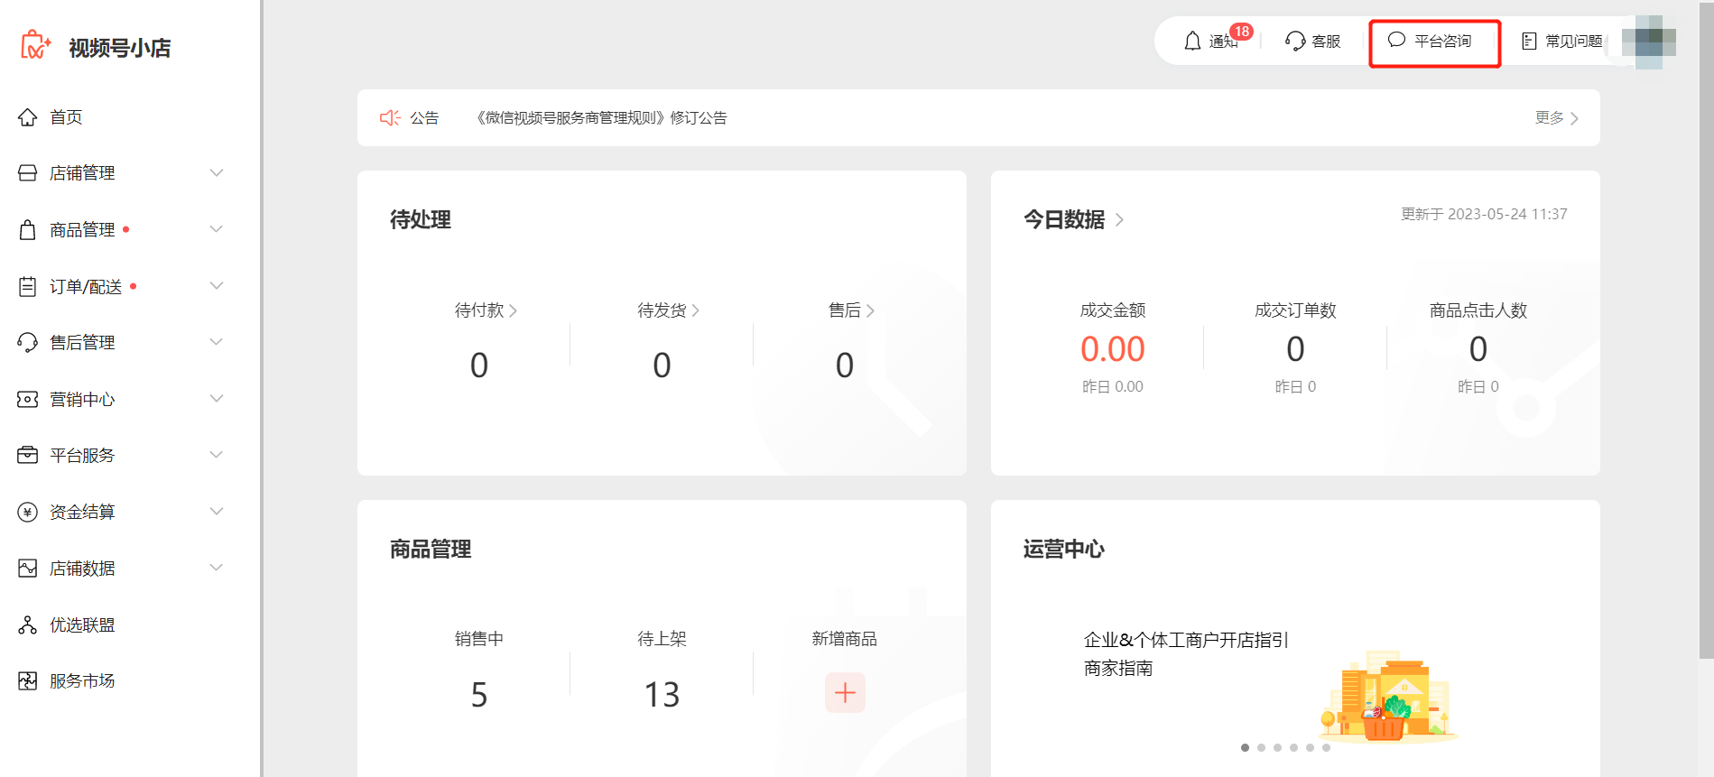1714x777 pixels.
Task: Click the 首页 home icon
Action: [x=28, y=117]
